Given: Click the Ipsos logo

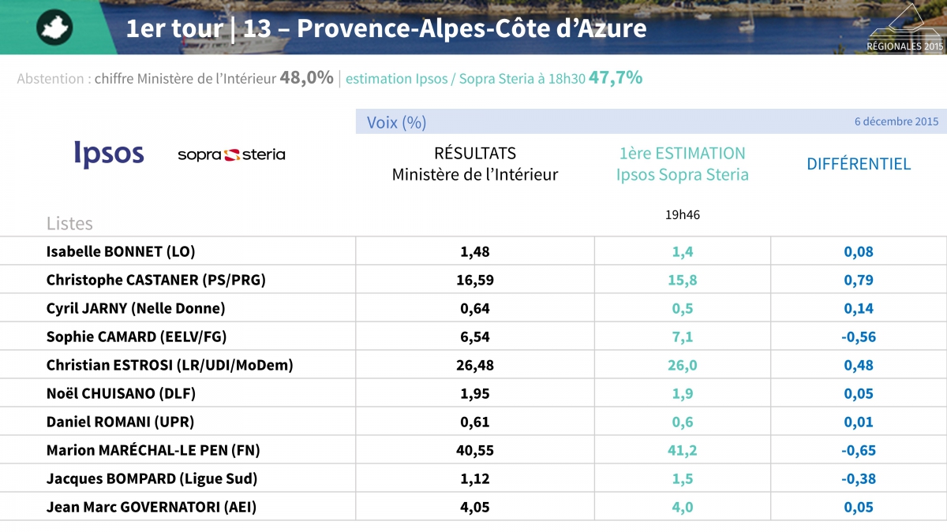Looking at the screenshot, I should tap(109, 154).
